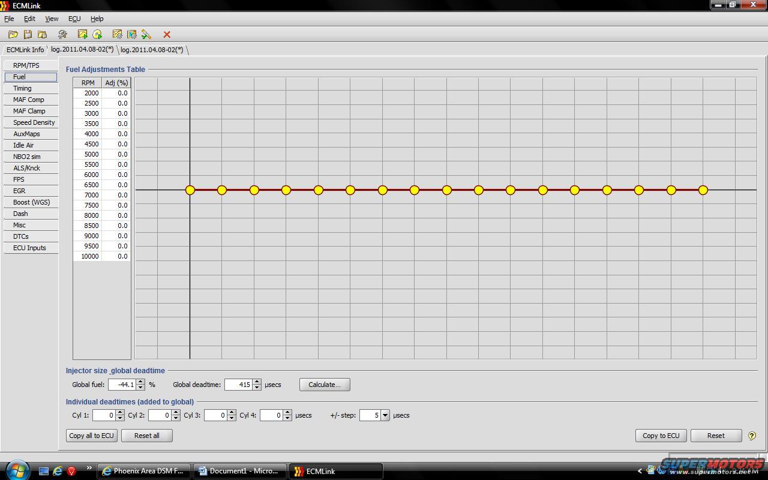Open the Help menu
The image size is (768, 480).
click(97, 19)
